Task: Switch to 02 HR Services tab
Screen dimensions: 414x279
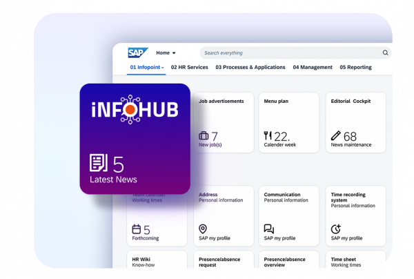Action: (x=189, y=68)
